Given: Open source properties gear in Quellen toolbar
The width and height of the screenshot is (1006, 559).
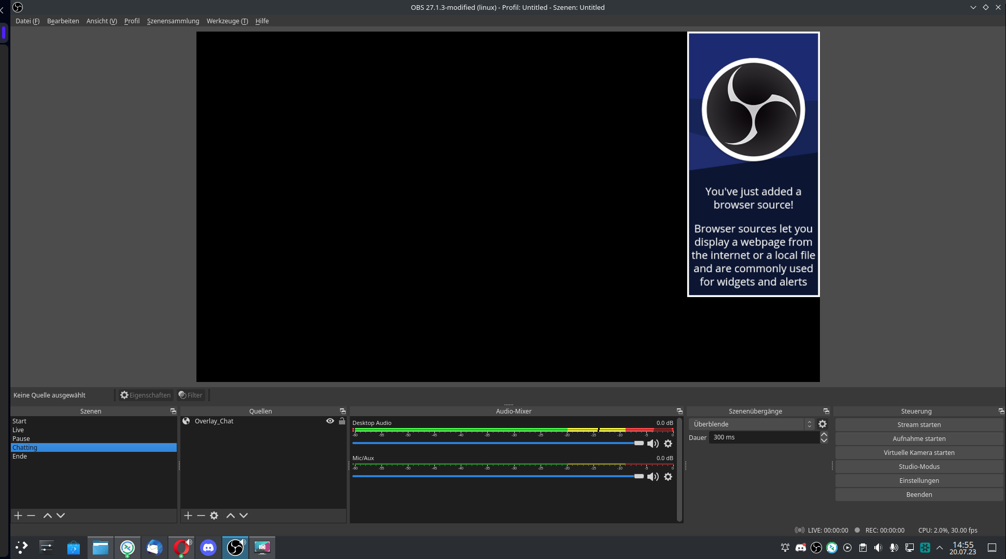Looking at the screenshot, I should click(x=214, y=516).
